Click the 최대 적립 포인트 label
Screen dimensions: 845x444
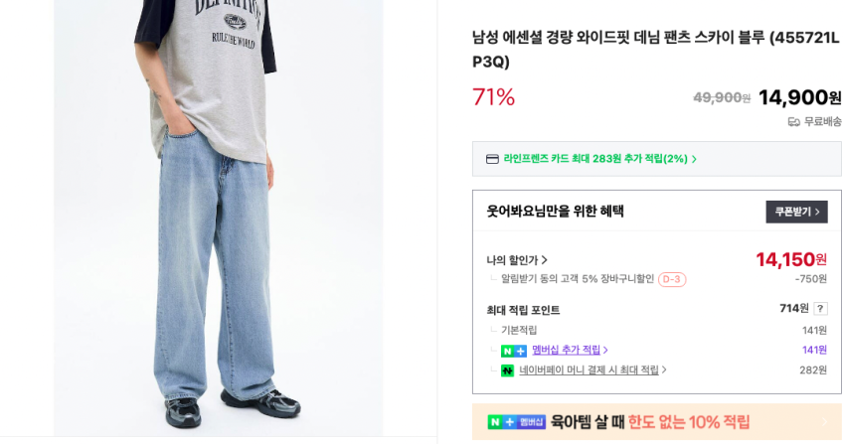(523, 310)
